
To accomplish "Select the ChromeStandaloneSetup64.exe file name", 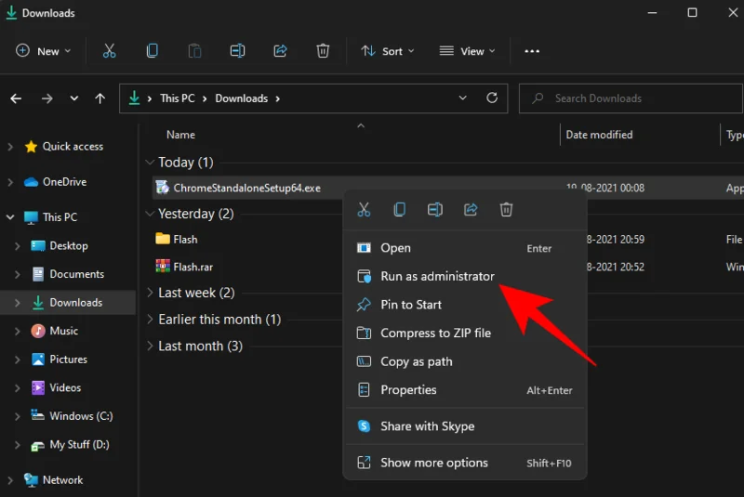I will [x=246, y=188].
